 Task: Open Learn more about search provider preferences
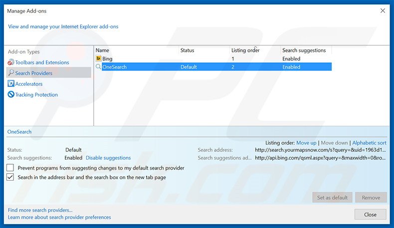[x=59, y=217]
